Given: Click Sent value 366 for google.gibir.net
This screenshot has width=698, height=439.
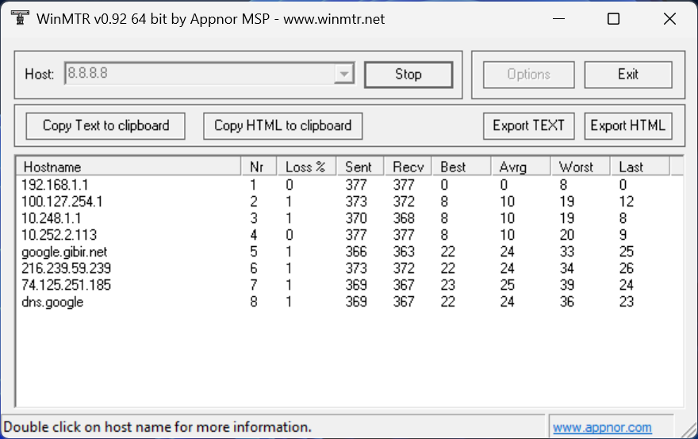Looking at the screenshot, I should 356,252.
